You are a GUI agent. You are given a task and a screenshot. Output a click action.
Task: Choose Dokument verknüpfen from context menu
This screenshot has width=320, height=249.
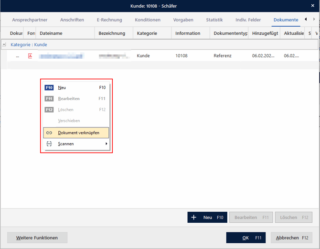[x=78, y=133]
